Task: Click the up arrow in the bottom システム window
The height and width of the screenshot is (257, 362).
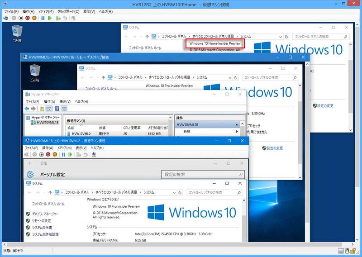Action: click(x=50, y=192)
